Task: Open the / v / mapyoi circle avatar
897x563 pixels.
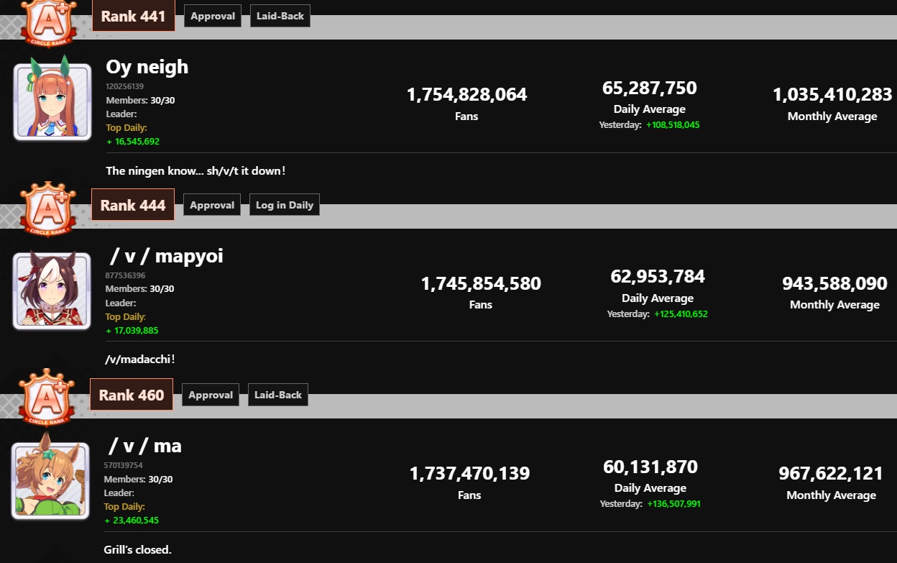Action: [52, 290]
